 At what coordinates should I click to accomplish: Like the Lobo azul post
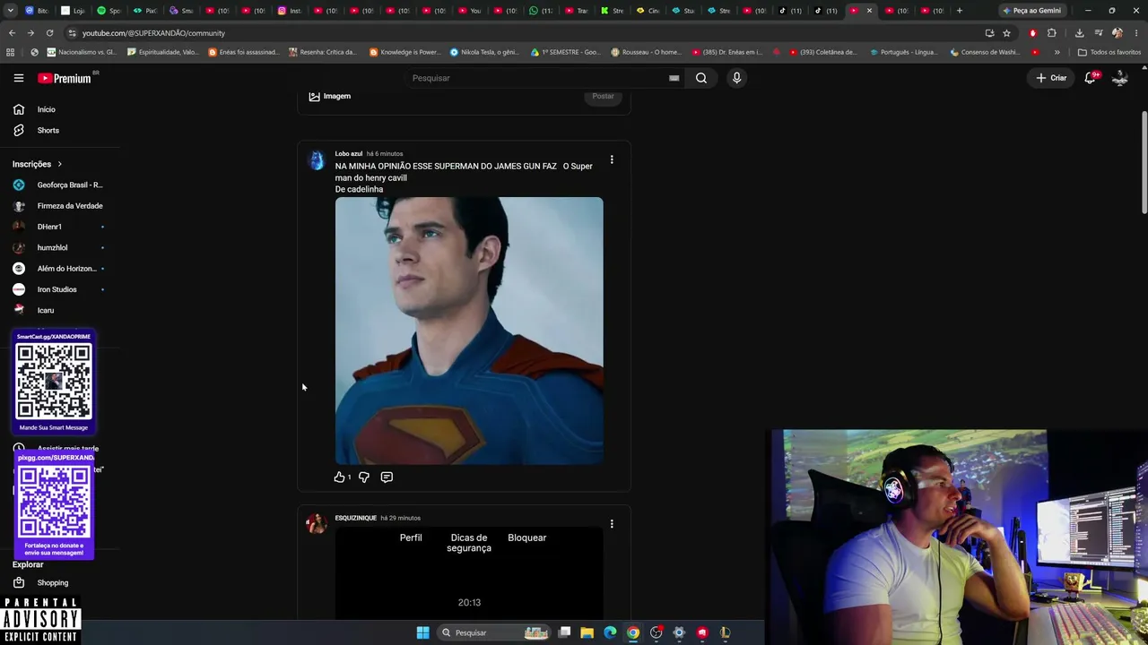pos(340,477)
